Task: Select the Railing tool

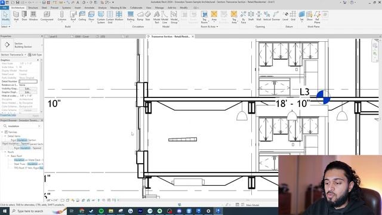Action: pyautogui.click(x=131, y=16)
